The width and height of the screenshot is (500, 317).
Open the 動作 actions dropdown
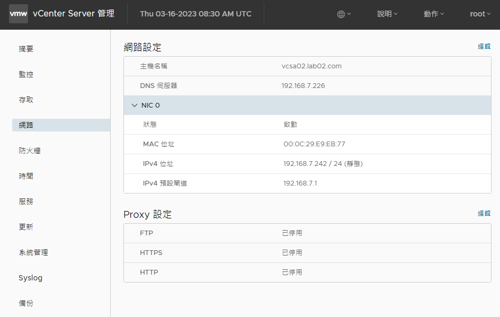click(434, 14)
